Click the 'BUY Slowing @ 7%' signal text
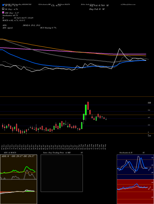Image resolution: width=154 pixels, height=204 pixels. coord(48,28)
